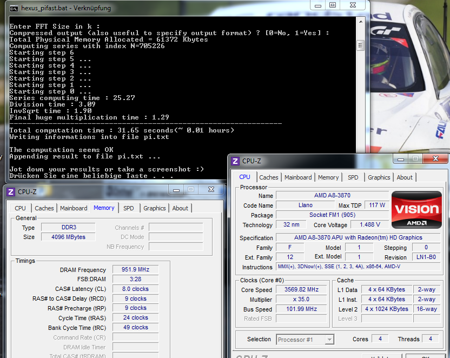Viewport: 450px width, 358px height.
Task: Open SPD tab in the CPU window
Action: pyautogui.click(x=353, y=177)
